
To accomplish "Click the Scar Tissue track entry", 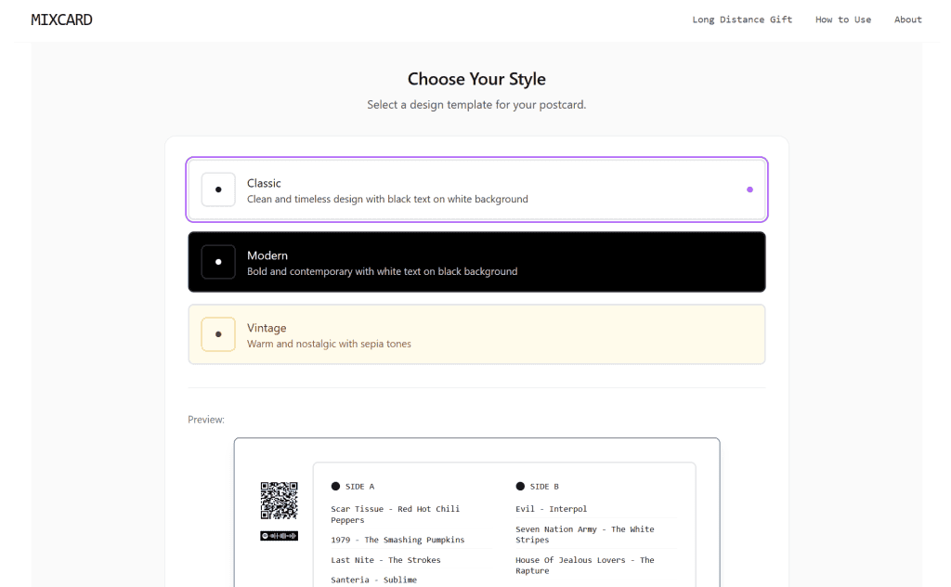I will (x=396, y=515).
